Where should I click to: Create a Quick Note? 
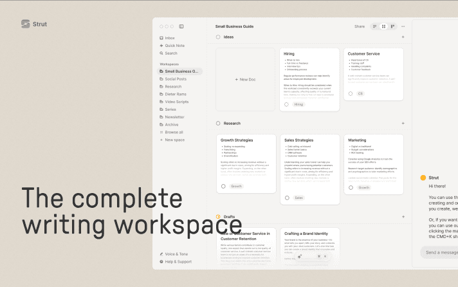172,46
